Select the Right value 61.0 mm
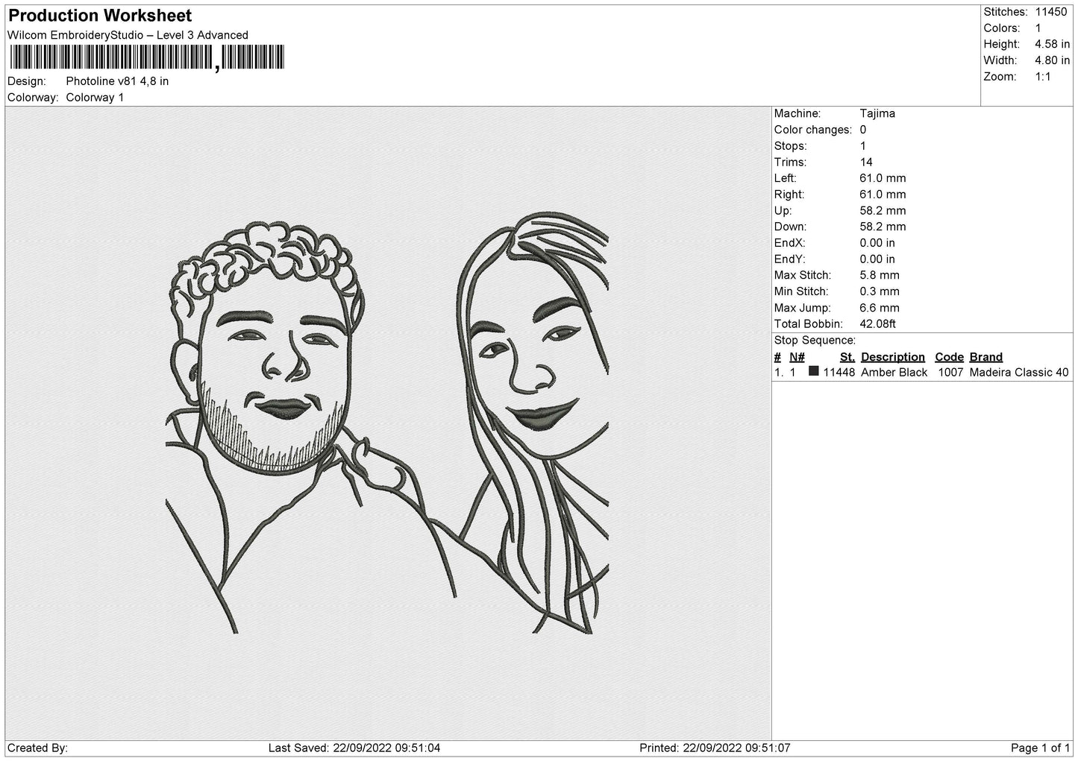This screenshot has width=1078, height=761. (x=883, y=195)
